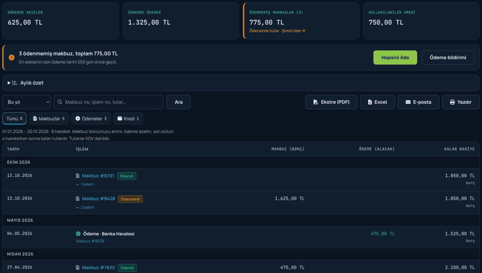The image size is (482, 273).
Task: Click the warning icon in the unpaid alert
Action: (x=12, y=57)
